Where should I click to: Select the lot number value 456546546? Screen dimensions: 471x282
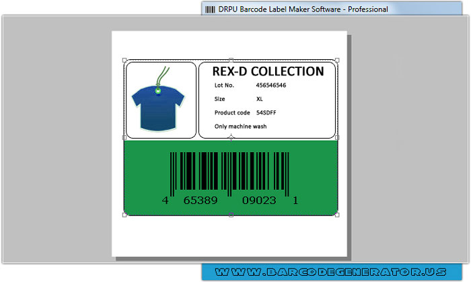271,85
